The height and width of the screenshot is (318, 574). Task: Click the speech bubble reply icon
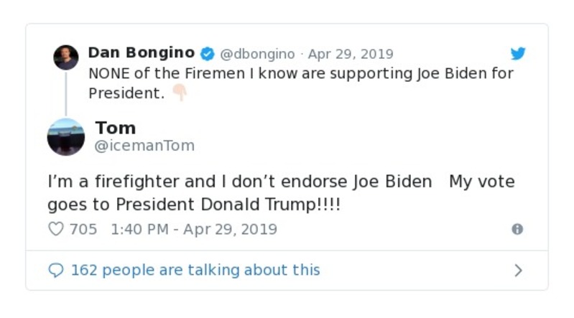(x=55, y=270)
